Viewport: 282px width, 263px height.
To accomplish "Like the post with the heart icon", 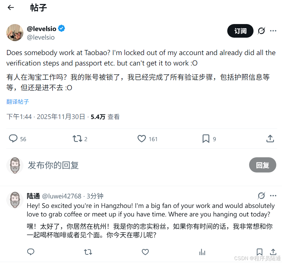I will pyautogui.click(x=141, y=139).
